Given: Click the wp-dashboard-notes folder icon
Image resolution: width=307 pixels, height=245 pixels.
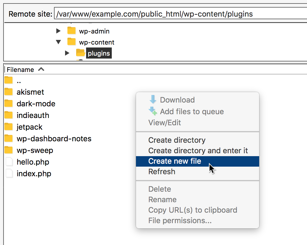Looking at the screenshot, I should coord(8,138).
